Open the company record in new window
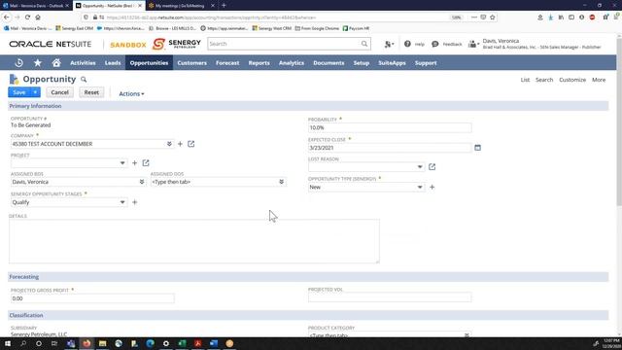 (x=191, y=144)
